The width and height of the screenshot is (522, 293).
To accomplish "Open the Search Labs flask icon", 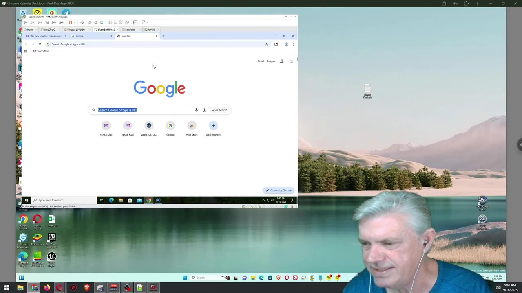I will coord(282,61).
